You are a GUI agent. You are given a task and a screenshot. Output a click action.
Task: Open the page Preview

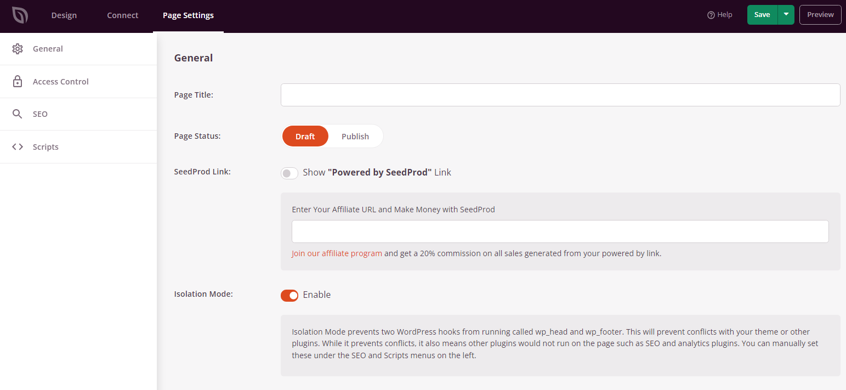820,15
